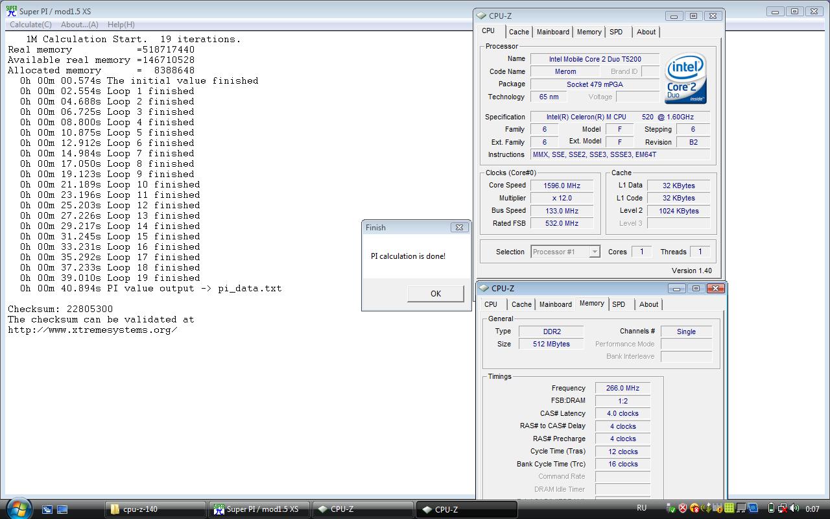The image size is (830, 519).
Task: Click the green arrow safely-remove tray icon
Action: (x=707, y=508)
